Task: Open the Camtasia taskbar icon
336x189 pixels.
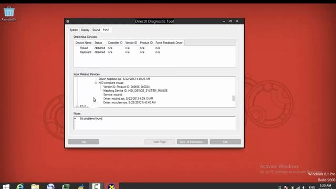Action: point(96,186)
